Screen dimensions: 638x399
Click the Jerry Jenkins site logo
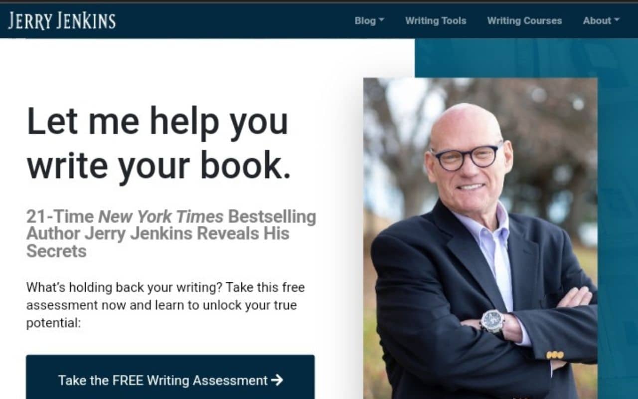[x=62, y=20]
